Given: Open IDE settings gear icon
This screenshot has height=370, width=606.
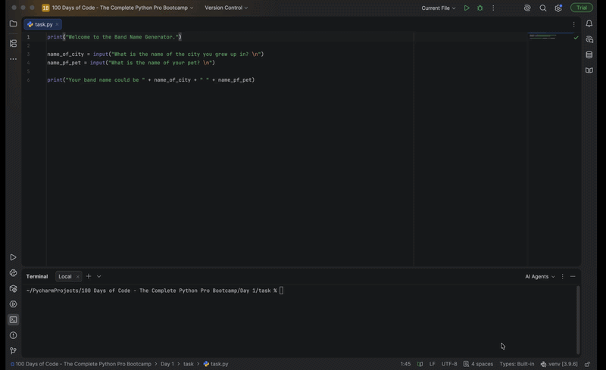Looking at the screenshot, I should point(558,8).
